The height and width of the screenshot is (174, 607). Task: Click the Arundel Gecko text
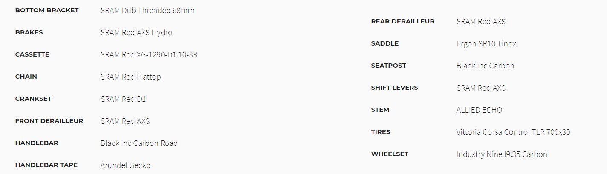point(125,165)
